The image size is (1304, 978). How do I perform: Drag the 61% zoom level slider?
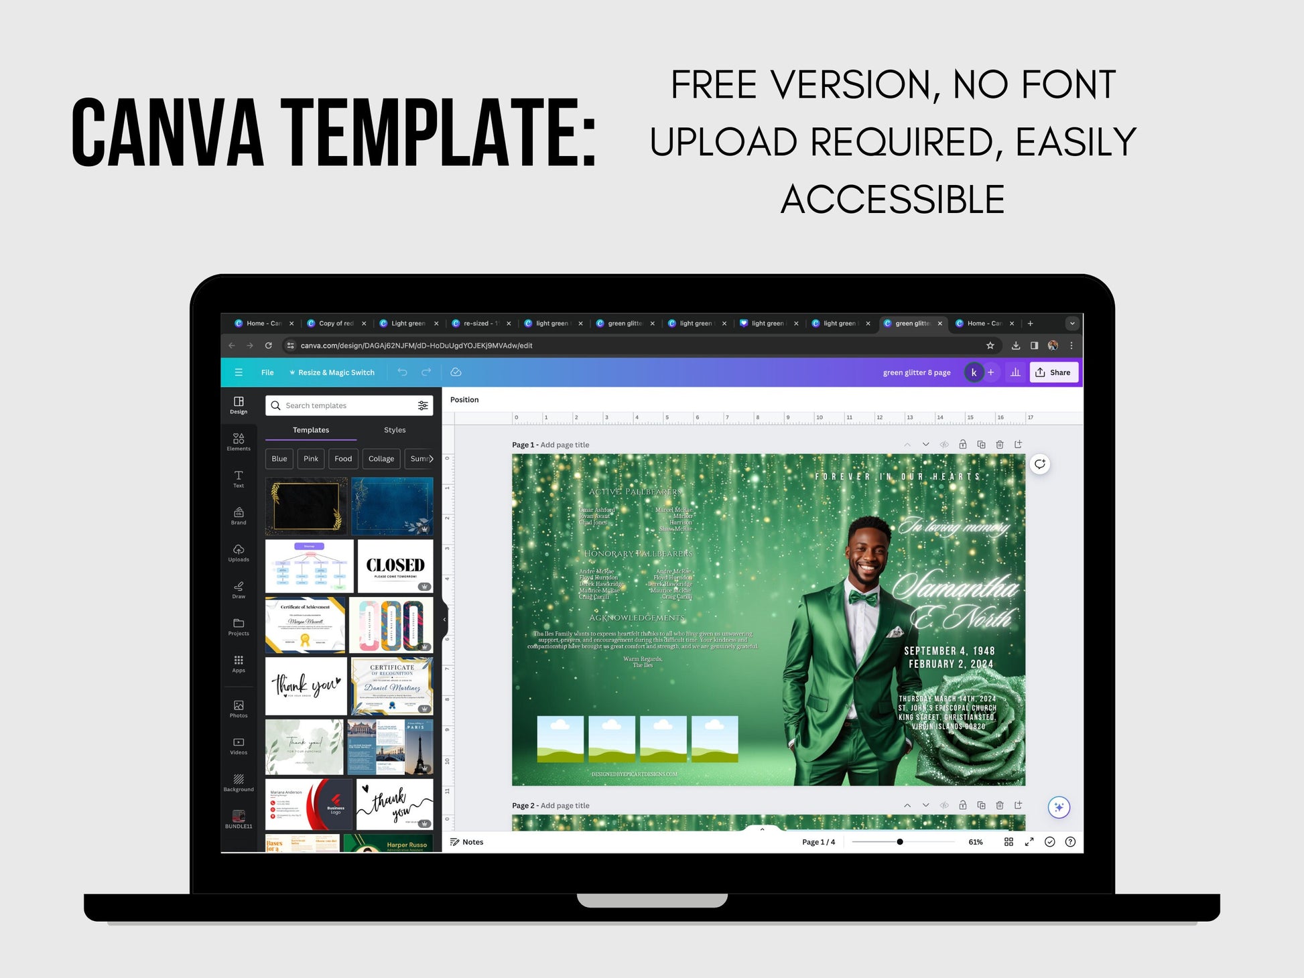tap(897, 840)
